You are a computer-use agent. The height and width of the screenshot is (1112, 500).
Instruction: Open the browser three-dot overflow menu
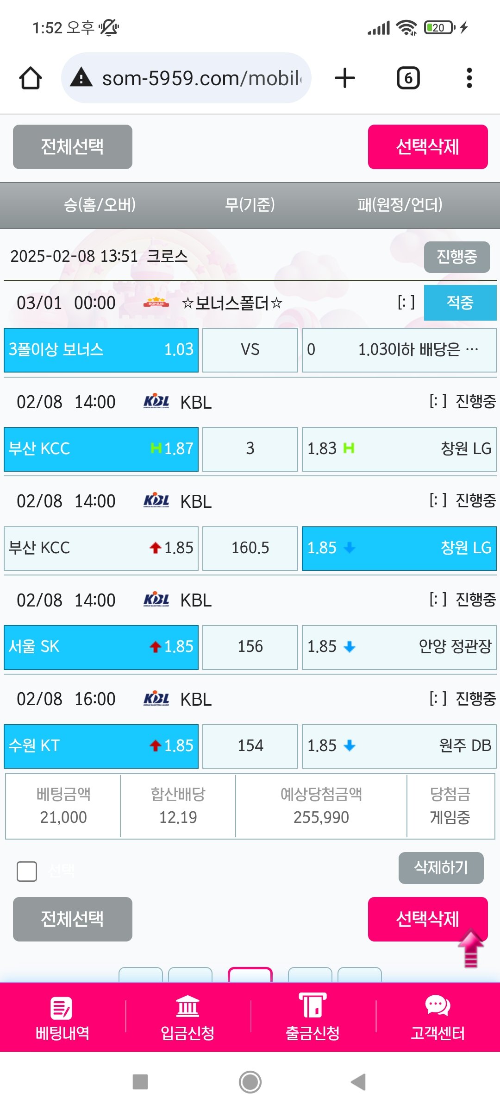click(x=469, y=78)
